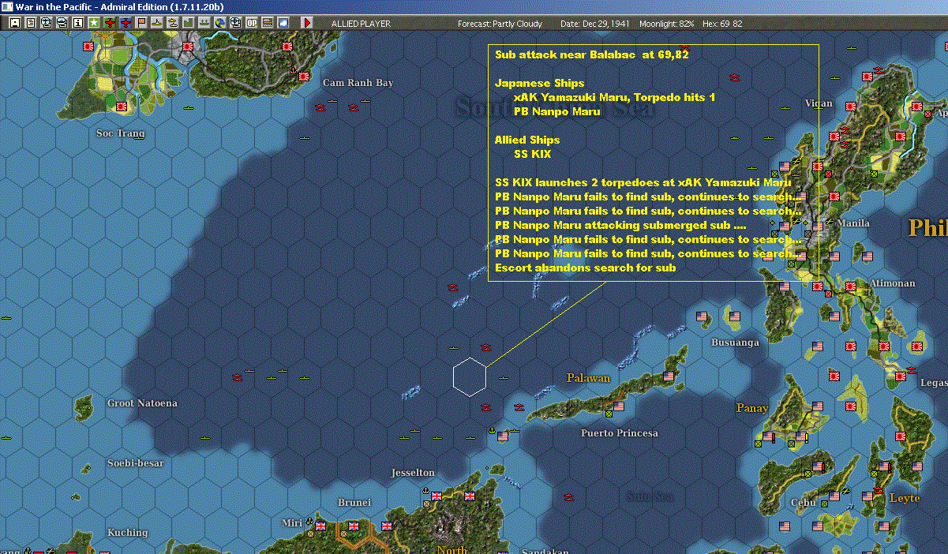Screen dimensions: 948x554
Task: Click the Busuanga map label
Action: [735, 343]
